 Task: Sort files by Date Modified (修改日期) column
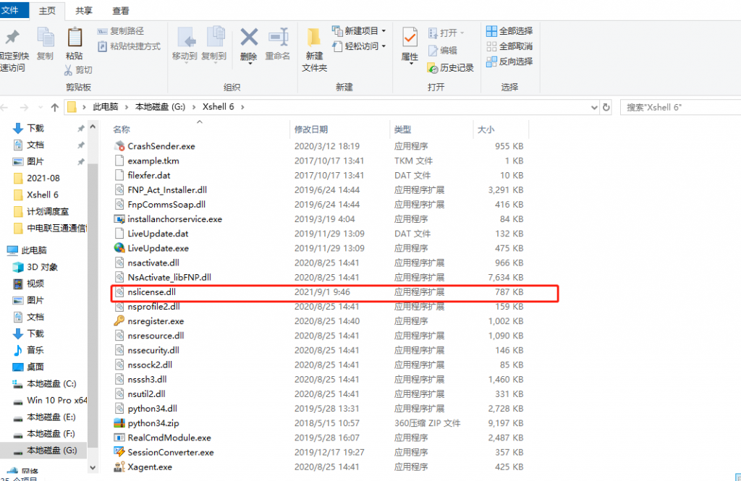pos(311,129)
